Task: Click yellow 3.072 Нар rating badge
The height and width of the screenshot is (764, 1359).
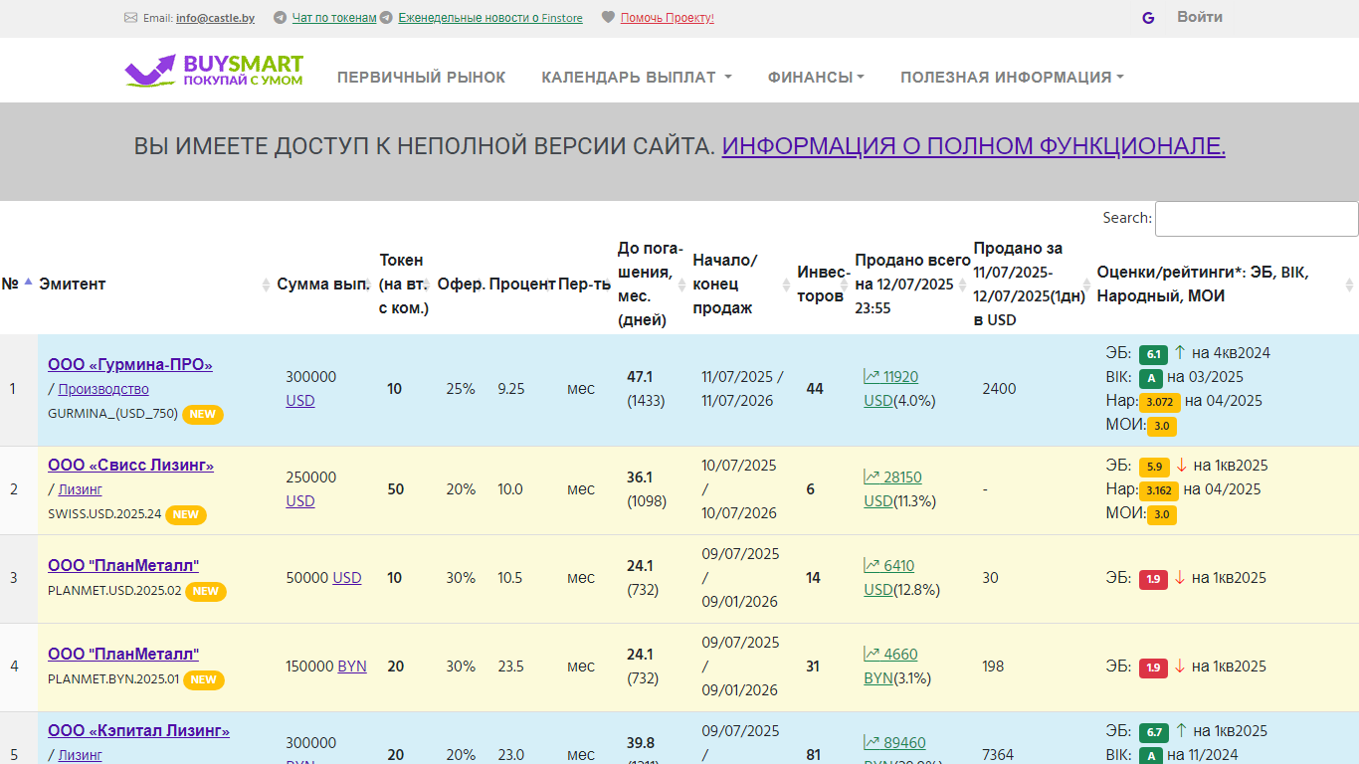Action: pyautogui.click(x=1159, y=402)
